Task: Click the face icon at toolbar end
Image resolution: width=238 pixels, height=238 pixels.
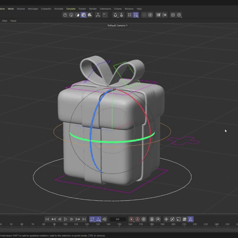Action: [179, 15]
